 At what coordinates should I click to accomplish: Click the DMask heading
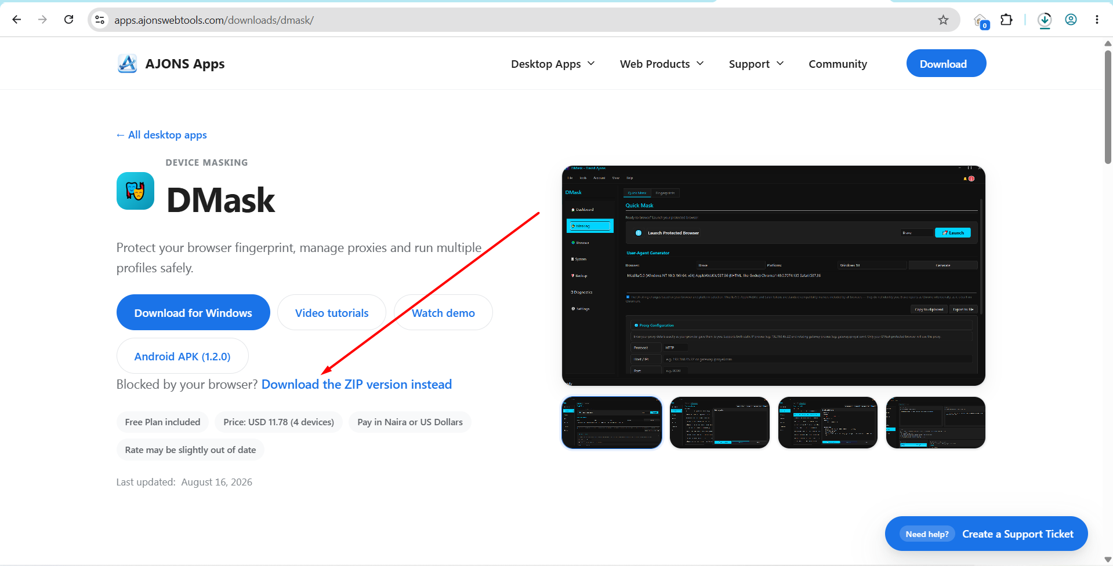tap(220, 200)
